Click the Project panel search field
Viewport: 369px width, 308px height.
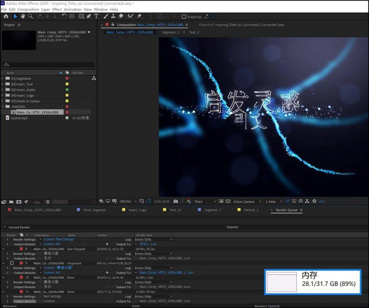tap(48, 64)
